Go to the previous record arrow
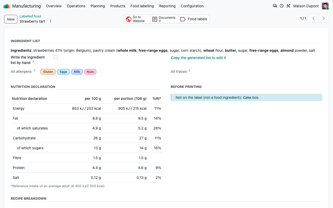Image resolution: width=333 pixels, height=208 pixels. [313, 18]
